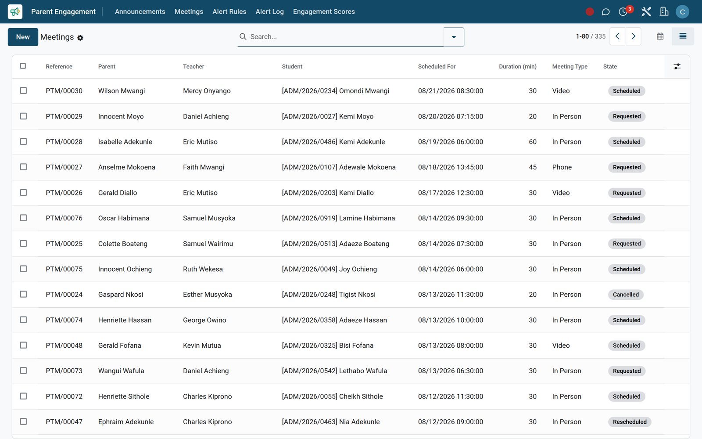Switch to list view icon
Image resolution: width=702 pixels, height=439 pixels.
point(683,36)
